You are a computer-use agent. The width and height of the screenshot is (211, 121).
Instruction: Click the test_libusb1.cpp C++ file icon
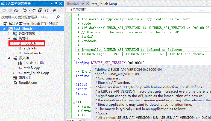tap(20, 73)
